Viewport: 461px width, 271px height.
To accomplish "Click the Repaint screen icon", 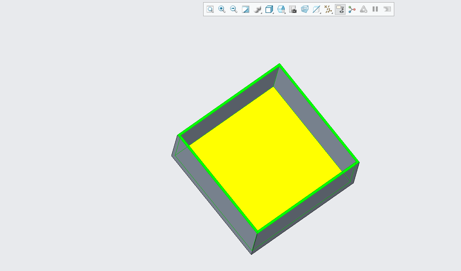I will (x=246, y=9).
